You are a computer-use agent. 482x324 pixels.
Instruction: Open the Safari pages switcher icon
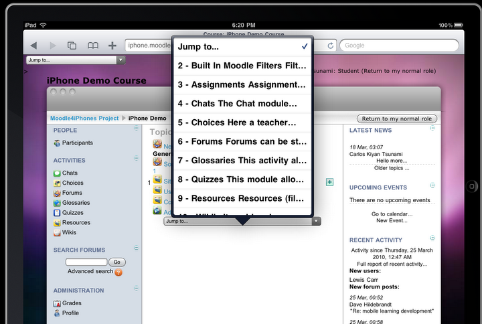pos(72,46)
